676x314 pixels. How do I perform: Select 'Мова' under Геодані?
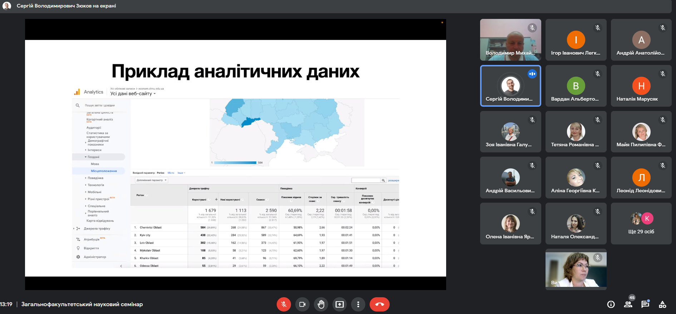pos(95,164)
